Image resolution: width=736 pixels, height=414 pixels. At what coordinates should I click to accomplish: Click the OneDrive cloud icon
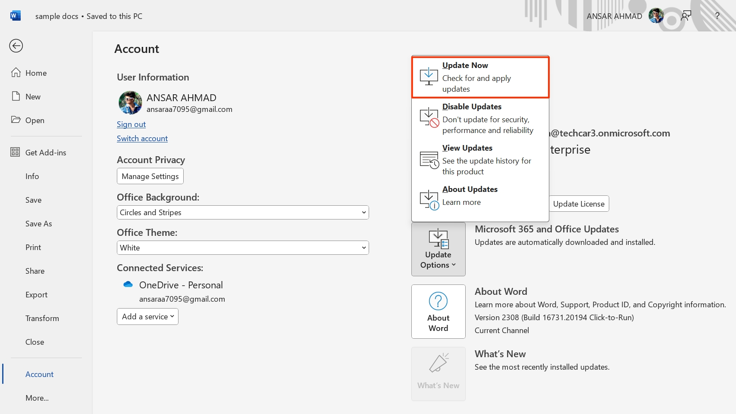click(128, 284)
